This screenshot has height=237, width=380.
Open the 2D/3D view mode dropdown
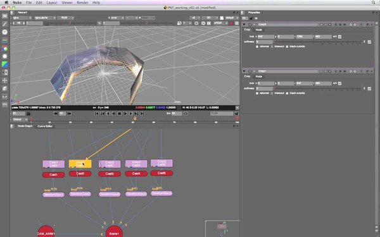coord(210,18)
